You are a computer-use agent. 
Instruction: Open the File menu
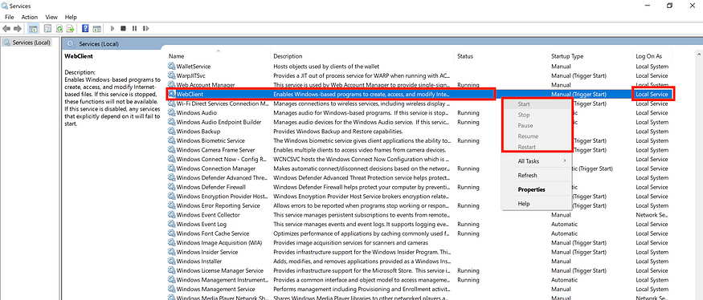[x=10, y=17]
